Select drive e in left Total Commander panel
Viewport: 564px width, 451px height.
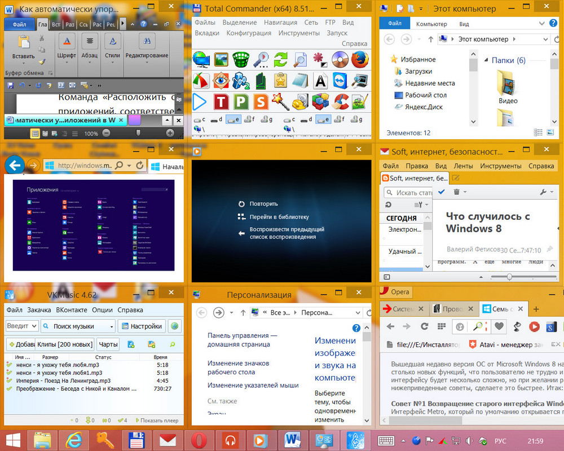tap(233, 120)
